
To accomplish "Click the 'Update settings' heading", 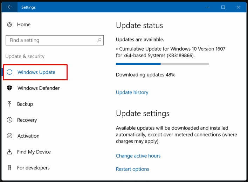I will (143, 114).
